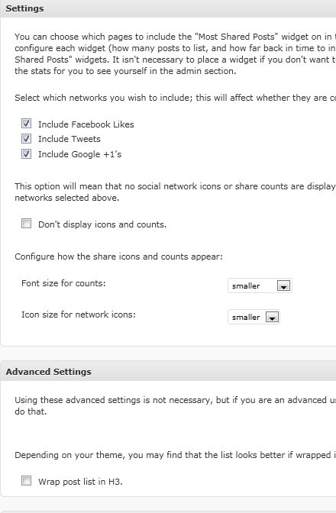Click the "Icon size for network icons:" label
Screen dimensions: 336x513
pyautogui.click(x=79, y=315)
